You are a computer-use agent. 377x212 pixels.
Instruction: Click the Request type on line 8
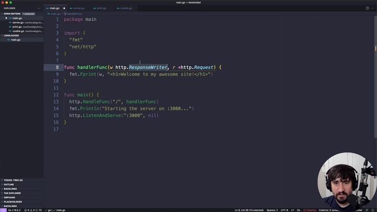[204, 67]
